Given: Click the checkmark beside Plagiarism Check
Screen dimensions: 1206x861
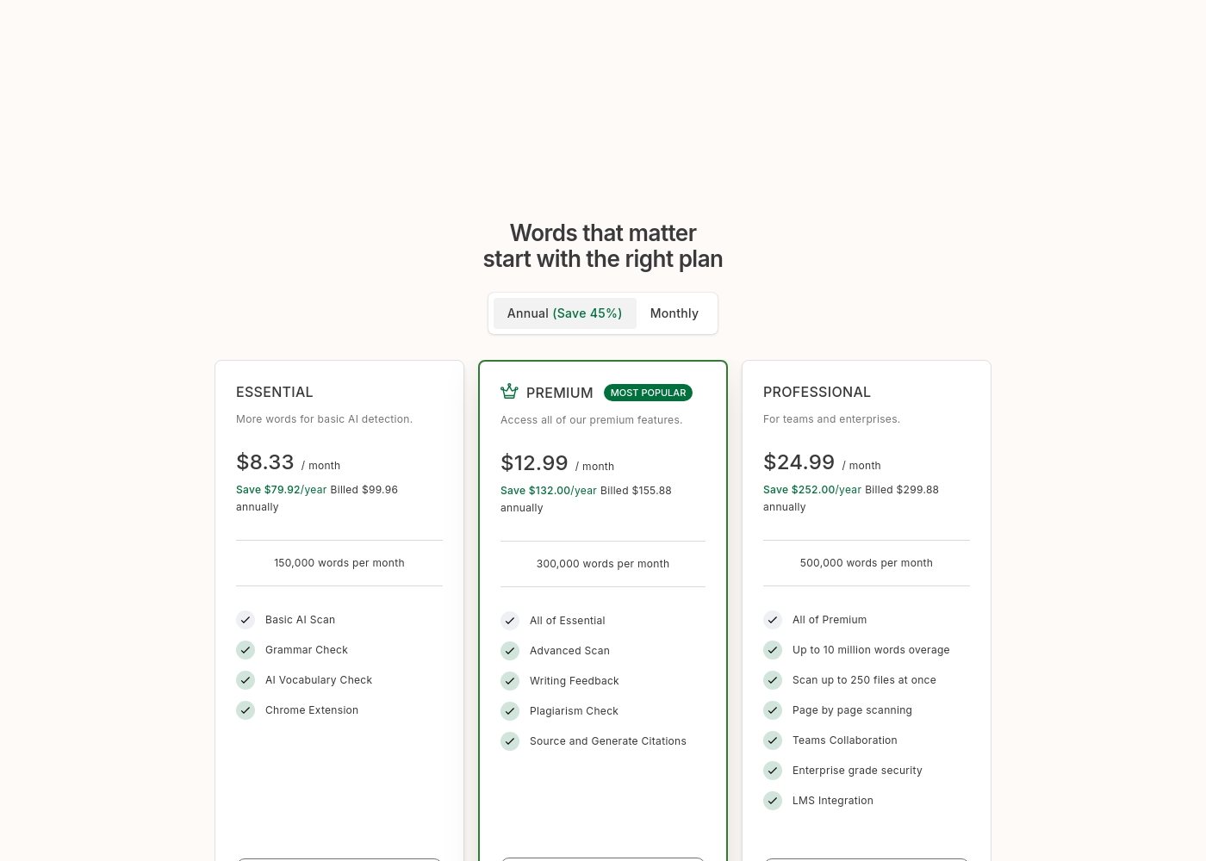Looking at the screenshot, I should click(x=510, y=711).
